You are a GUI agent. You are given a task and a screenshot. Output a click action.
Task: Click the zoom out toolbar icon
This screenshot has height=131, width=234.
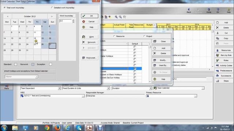pos(120,17)
